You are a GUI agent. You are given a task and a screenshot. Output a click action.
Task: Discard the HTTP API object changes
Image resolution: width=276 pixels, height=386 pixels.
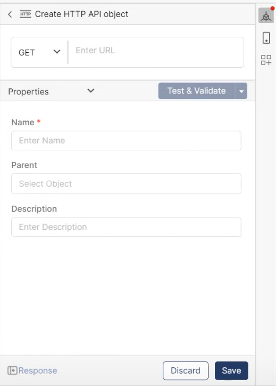[186, 371]
